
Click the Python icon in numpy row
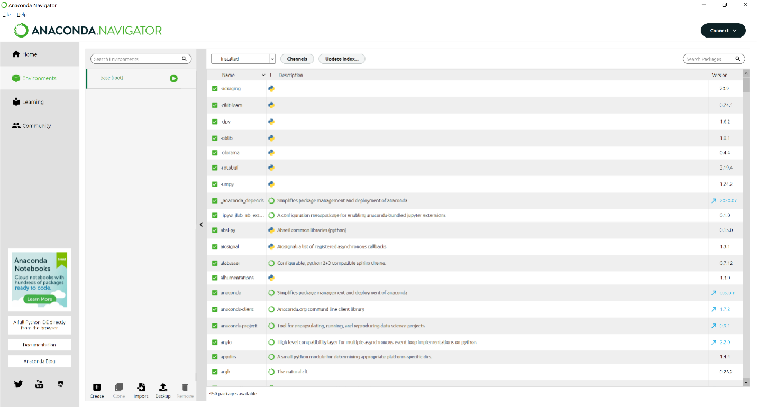point(271,184)
